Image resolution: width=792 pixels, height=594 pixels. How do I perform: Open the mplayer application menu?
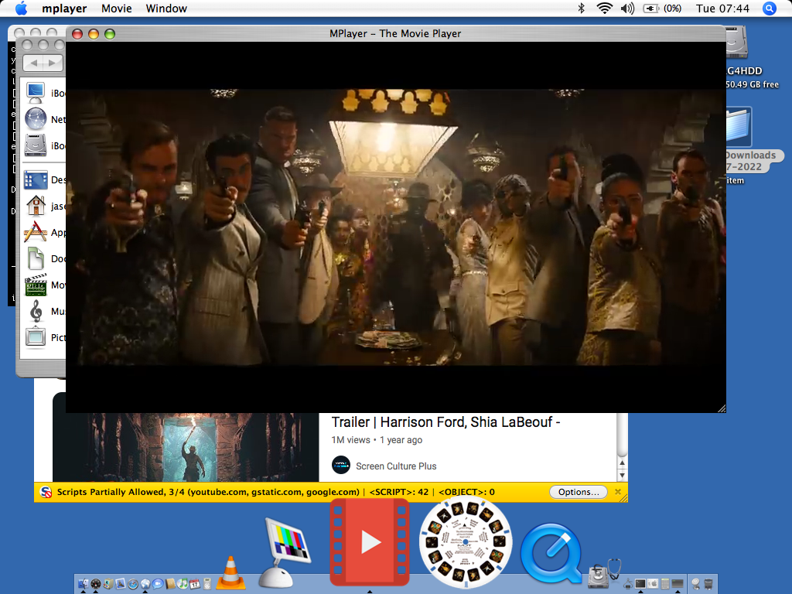click(x=64, y=9)
